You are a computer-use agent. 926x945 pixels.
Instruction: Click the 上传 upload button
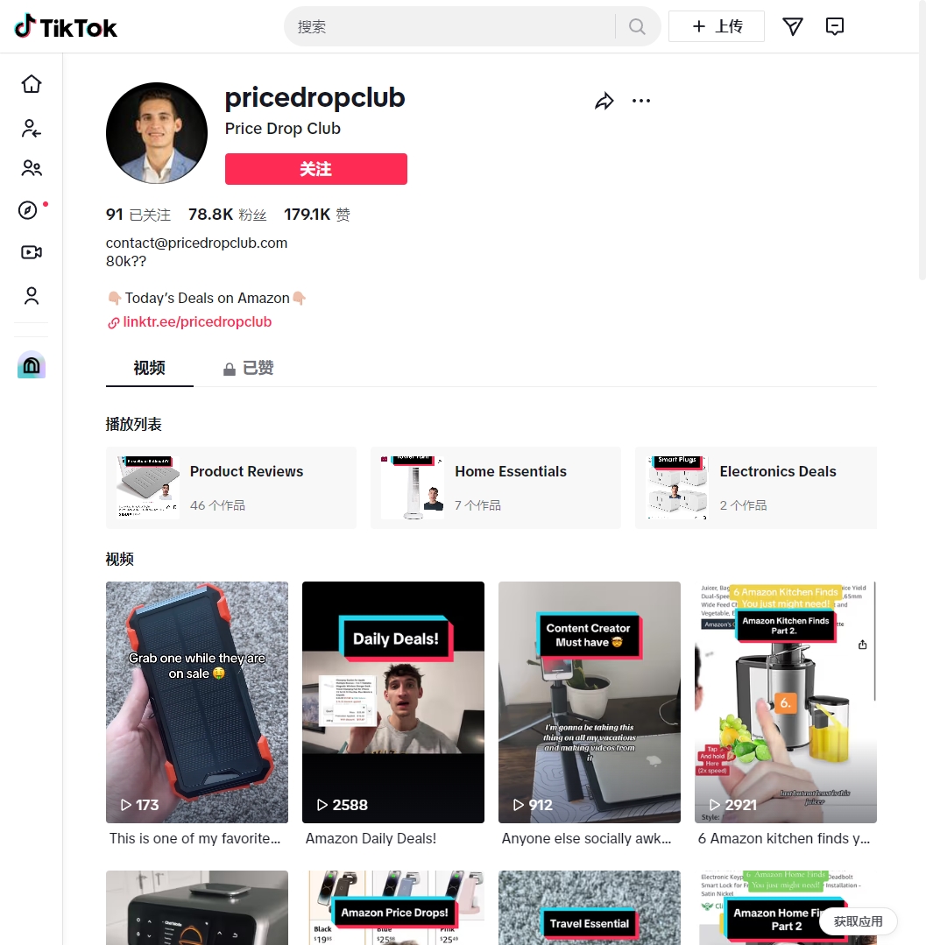click(x=717, y=26)
